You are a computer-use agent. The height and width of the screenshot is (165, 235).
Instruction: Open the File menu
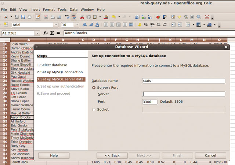4,10
